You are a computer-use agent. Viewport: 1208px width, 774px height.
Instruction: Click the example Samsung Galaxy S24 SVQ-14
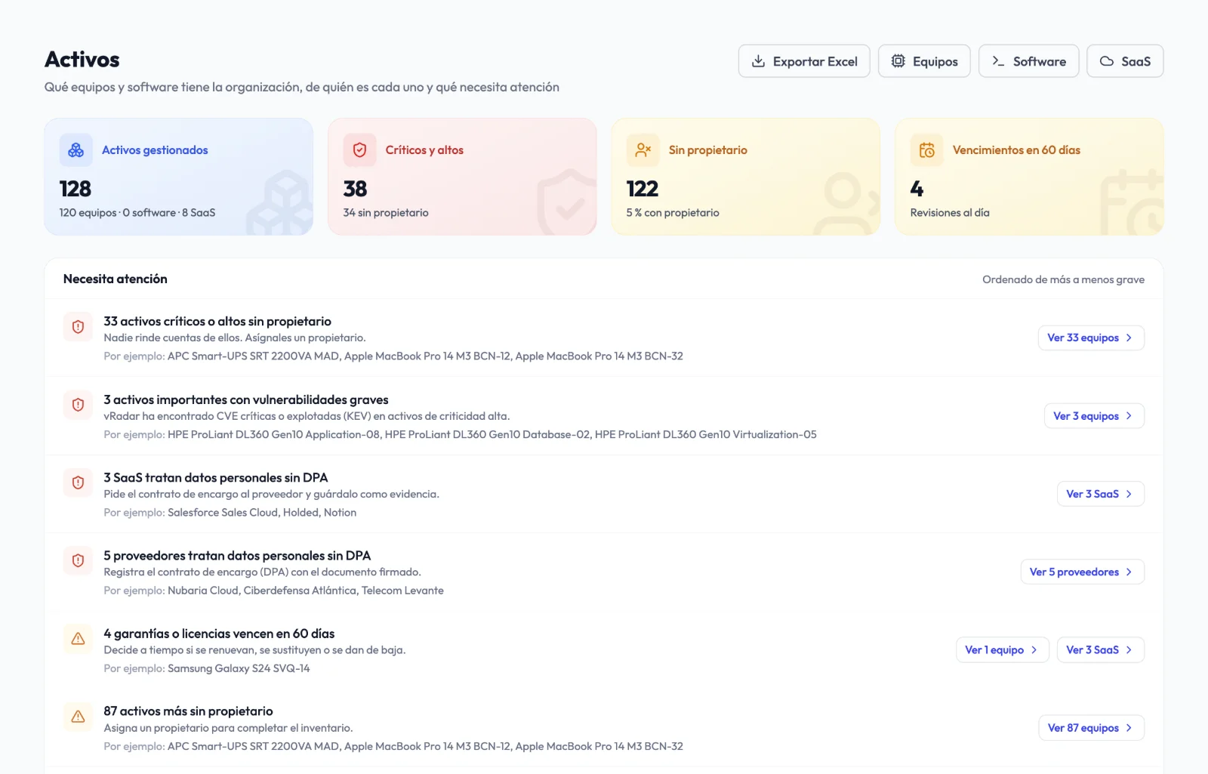(x=239, y=668)
